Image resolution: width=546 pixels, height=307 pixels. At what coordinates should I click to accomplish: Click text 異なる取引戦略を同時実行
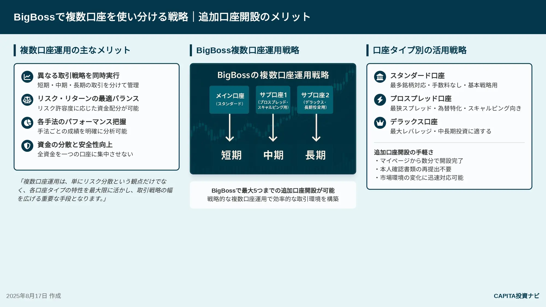coord(78,76)
